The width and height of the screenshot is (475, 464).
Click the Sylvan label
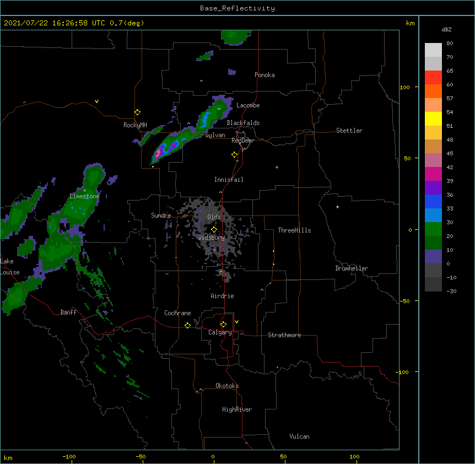(215, 135)
